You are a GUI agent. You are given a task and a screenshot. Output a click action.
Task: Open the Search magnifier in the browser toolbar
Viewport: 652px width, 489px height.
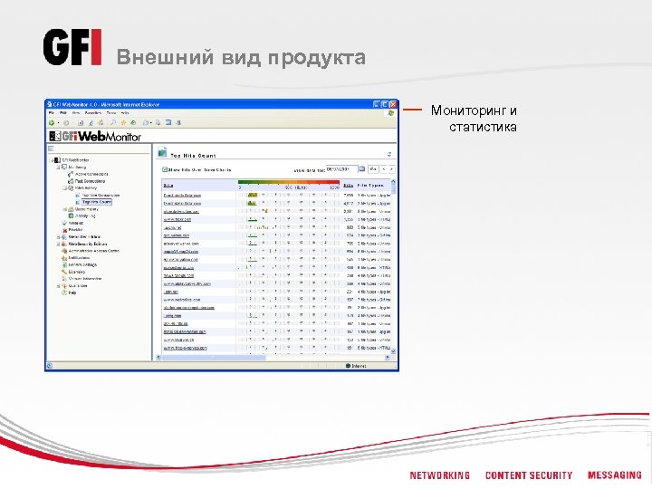[x=112, y=122]
